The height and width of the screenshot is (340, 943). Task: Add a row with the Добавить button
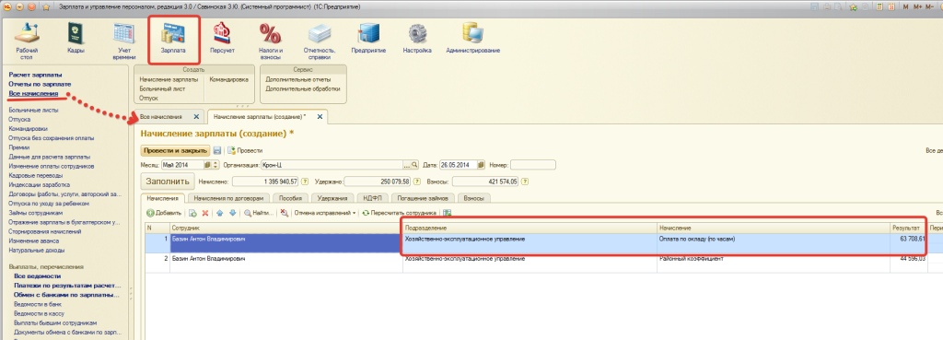tap(164, 213)
